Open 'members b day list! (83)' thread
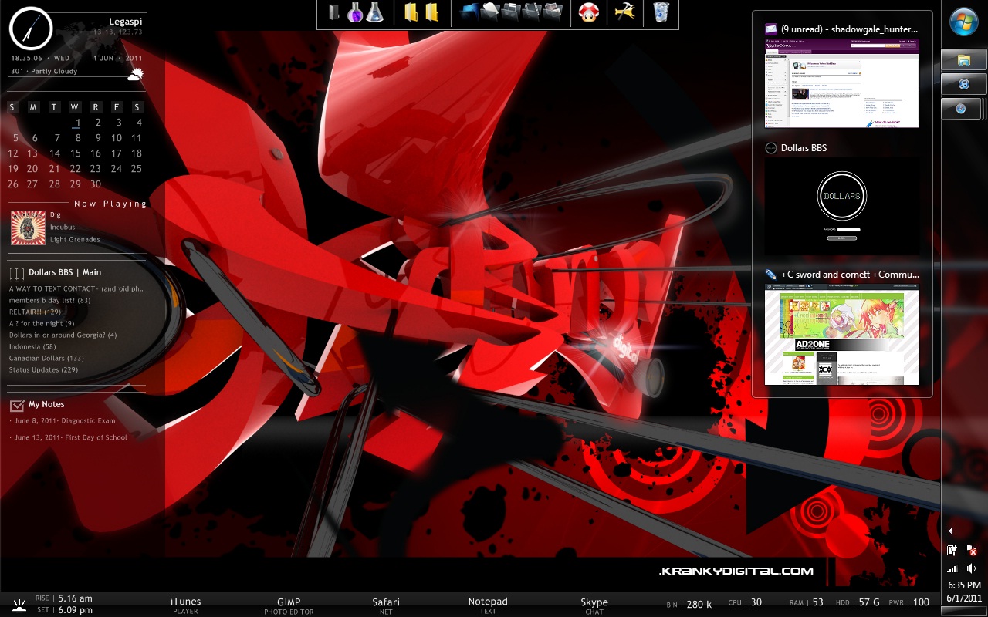Screen dimensions: 988x617 pyautogui.click(x=49, y=300)
